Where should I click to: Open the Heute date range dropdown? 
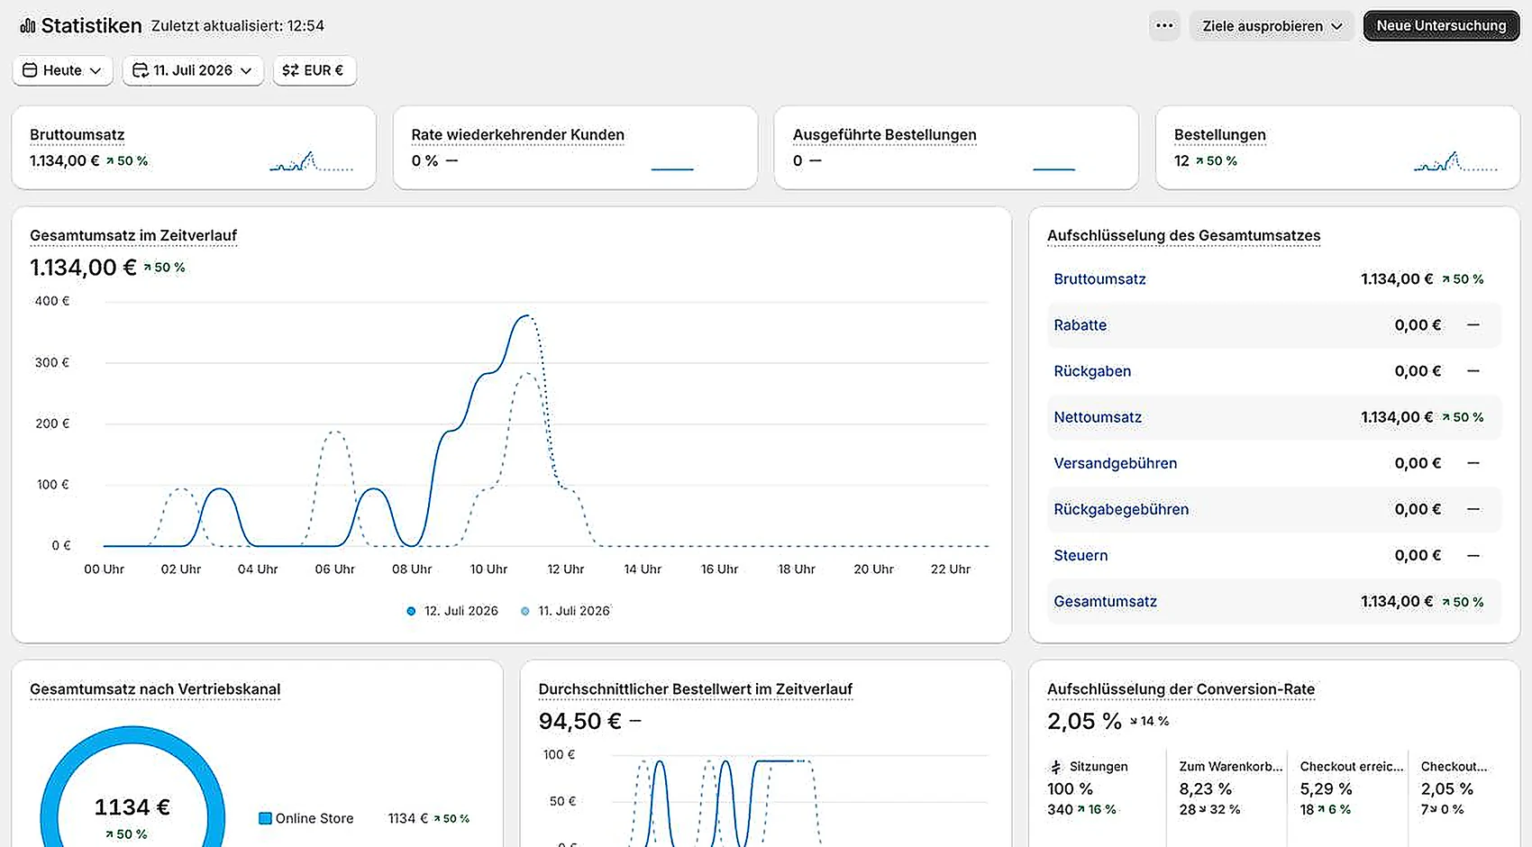click(62, 70)
